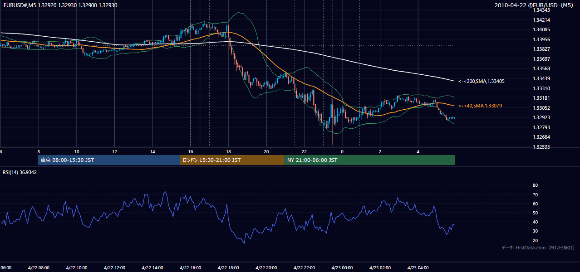Click the London session bar 15:30-21:00 JST
Screen dimensions: 580x272
click(x=232, y=160)
